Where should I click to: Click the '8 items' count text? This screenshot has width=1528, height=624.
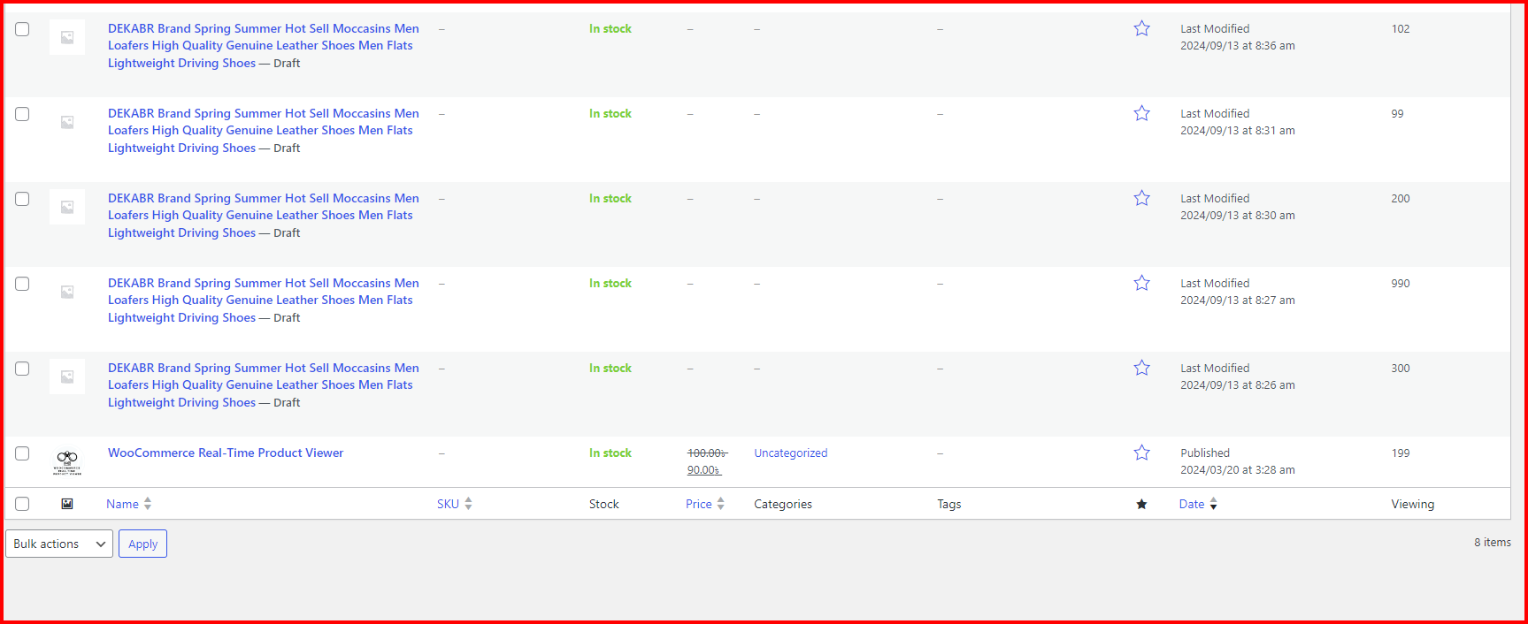(x=1493, y=542)
